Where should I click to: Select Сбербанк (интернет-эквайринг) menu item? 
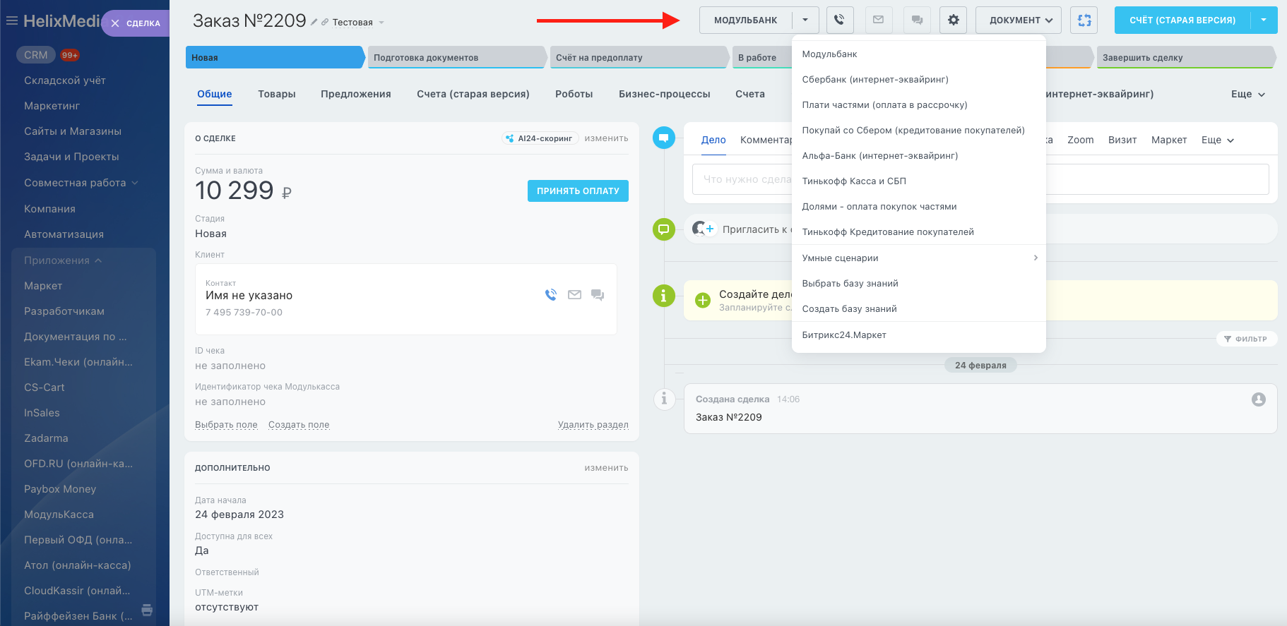pos(919,79)
